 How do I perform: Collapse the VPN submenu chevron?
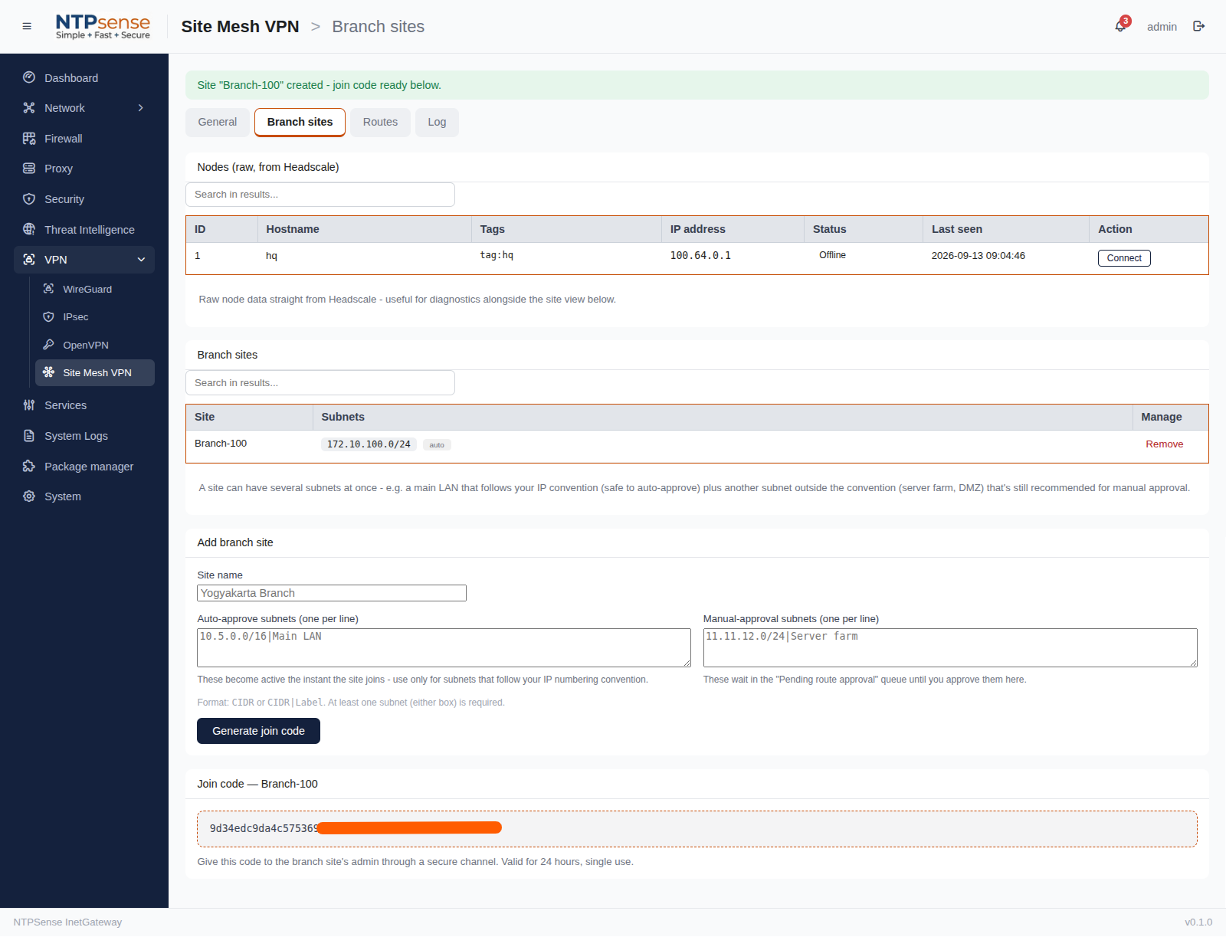pyautogui.click(x=141, y=260)
